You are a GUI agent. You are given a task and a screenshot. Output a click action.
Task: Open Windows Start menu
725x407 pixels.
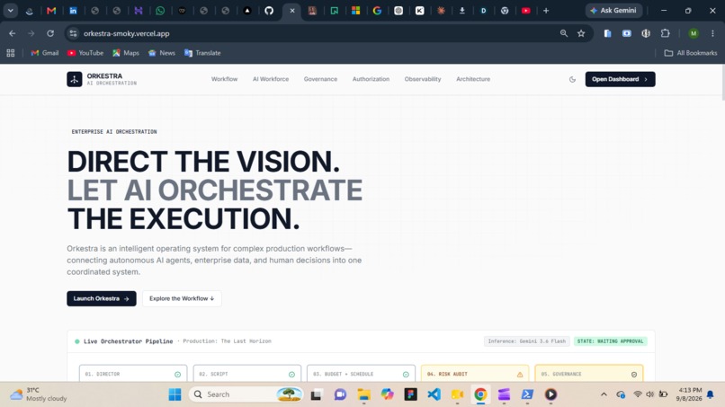click(x=175, y=394)
